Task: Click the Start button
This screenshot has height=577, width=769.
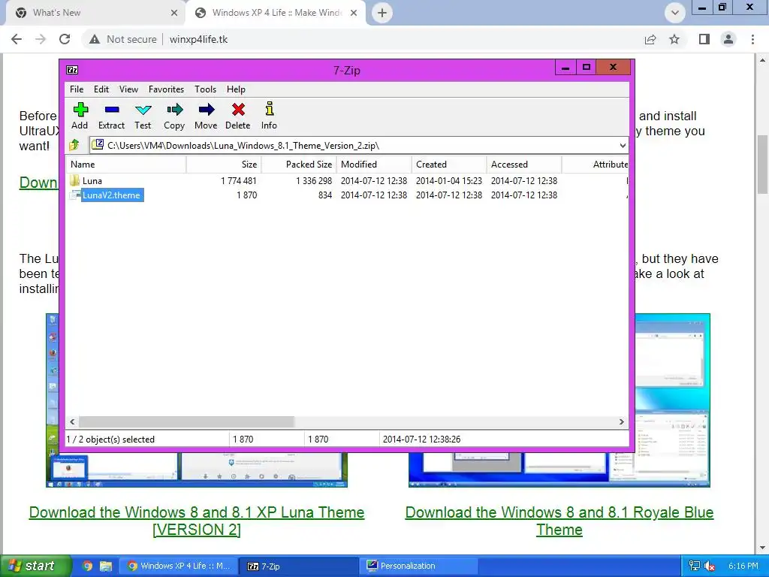Action: pyautogui.click(x=35, y=566)
